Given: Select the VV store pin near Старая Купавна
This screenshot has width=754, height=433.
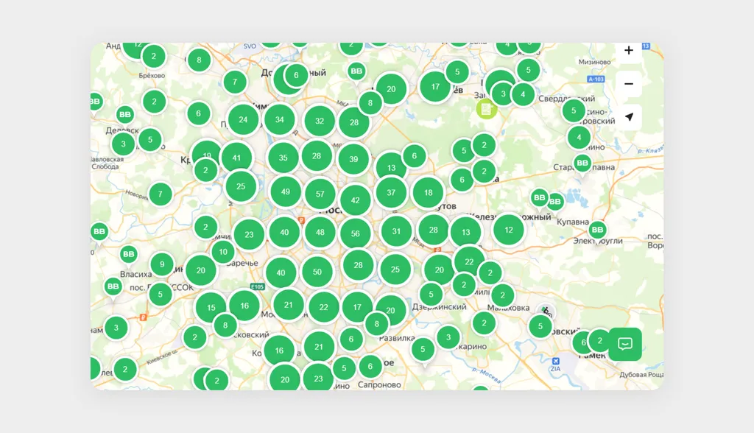Looking at the screenshot, I should [582, 163].
